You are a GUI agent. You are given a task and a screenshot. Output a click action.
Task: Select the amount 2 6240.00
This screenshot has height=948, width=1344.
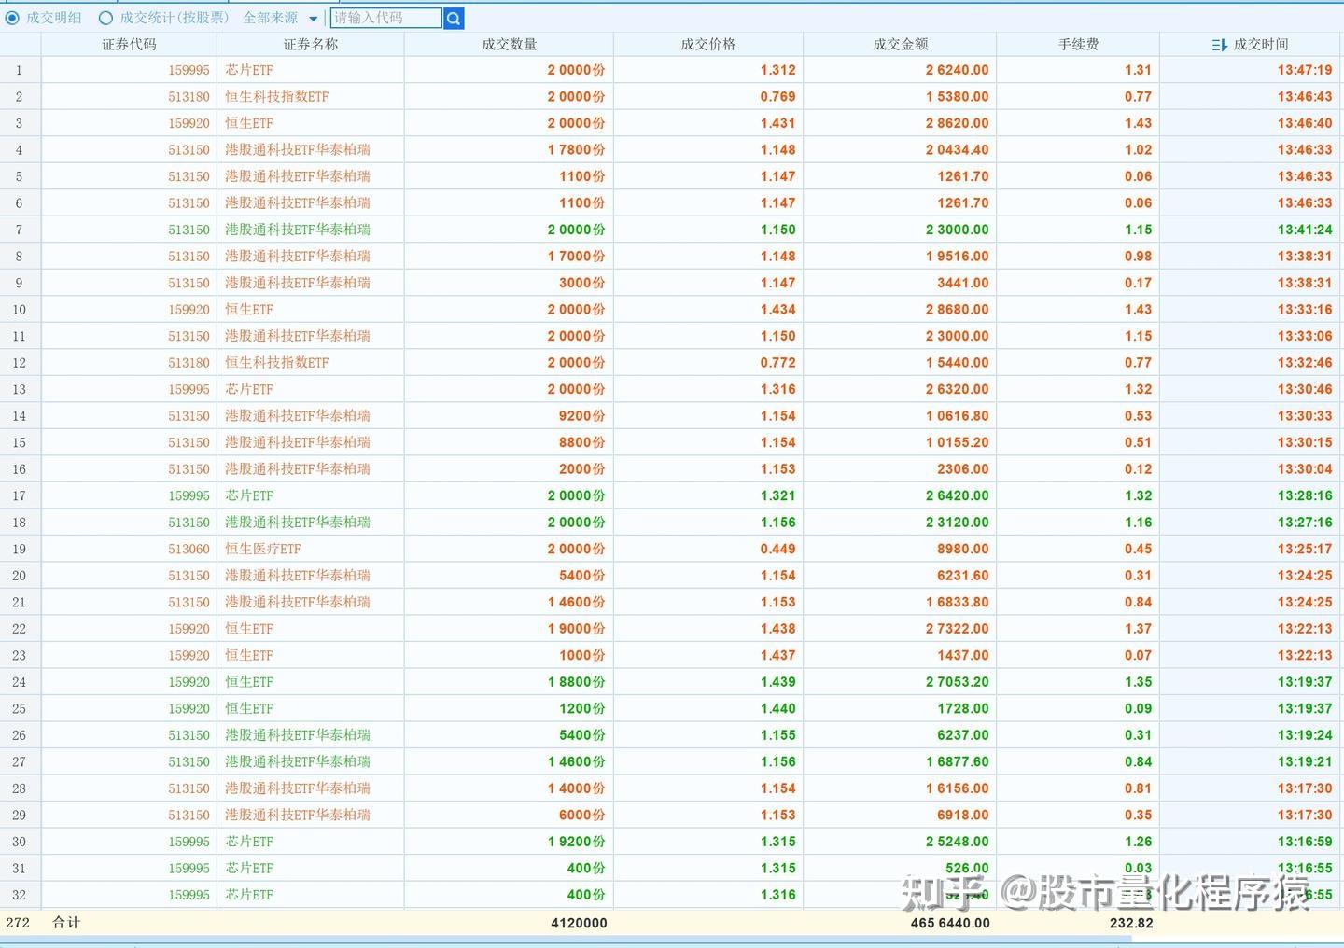(958, 70)
